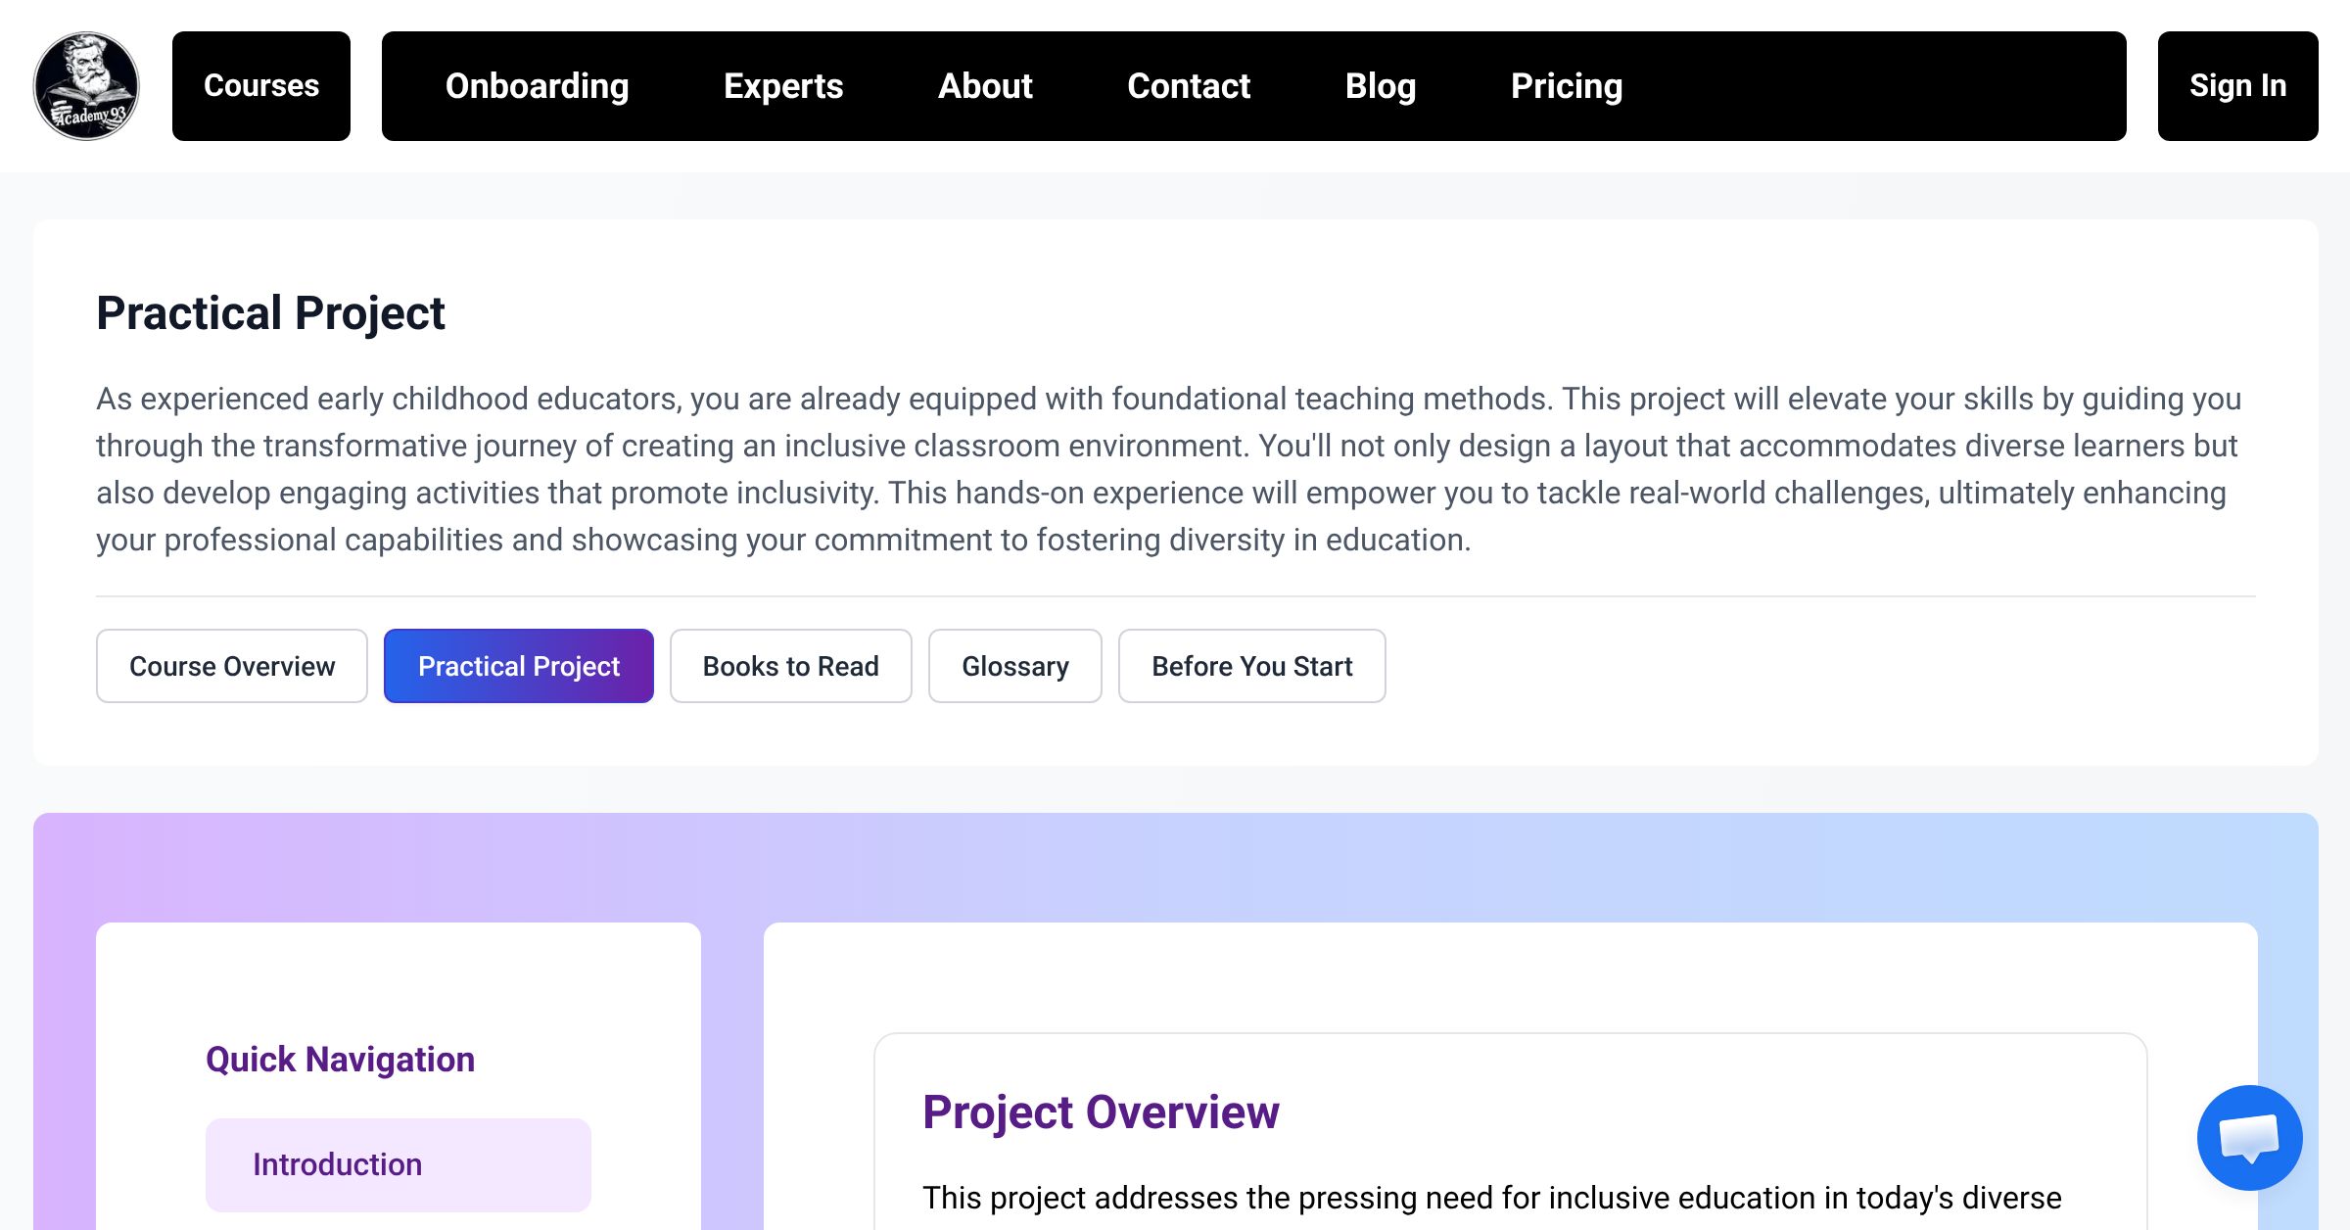The width and height of the screenshot is (2350, 1230).
Task: Open the Experts page
Action: tap(783, 86)
